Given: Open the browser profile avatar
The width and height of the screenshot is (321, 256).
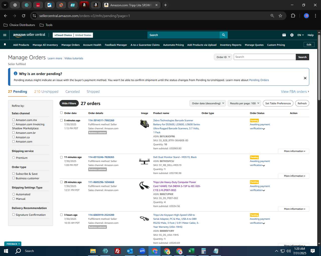Looking at the screenshot, I should coord(306,16).
